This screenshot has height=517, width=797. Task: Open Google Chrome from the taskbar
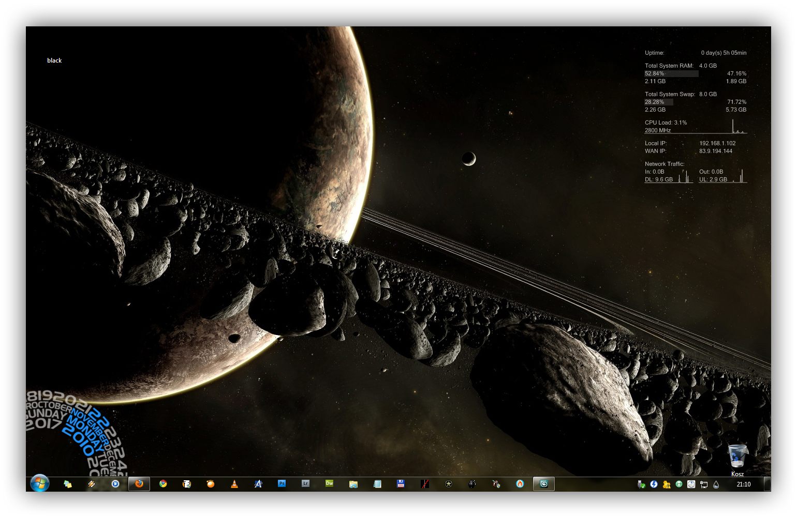(163, 484)
